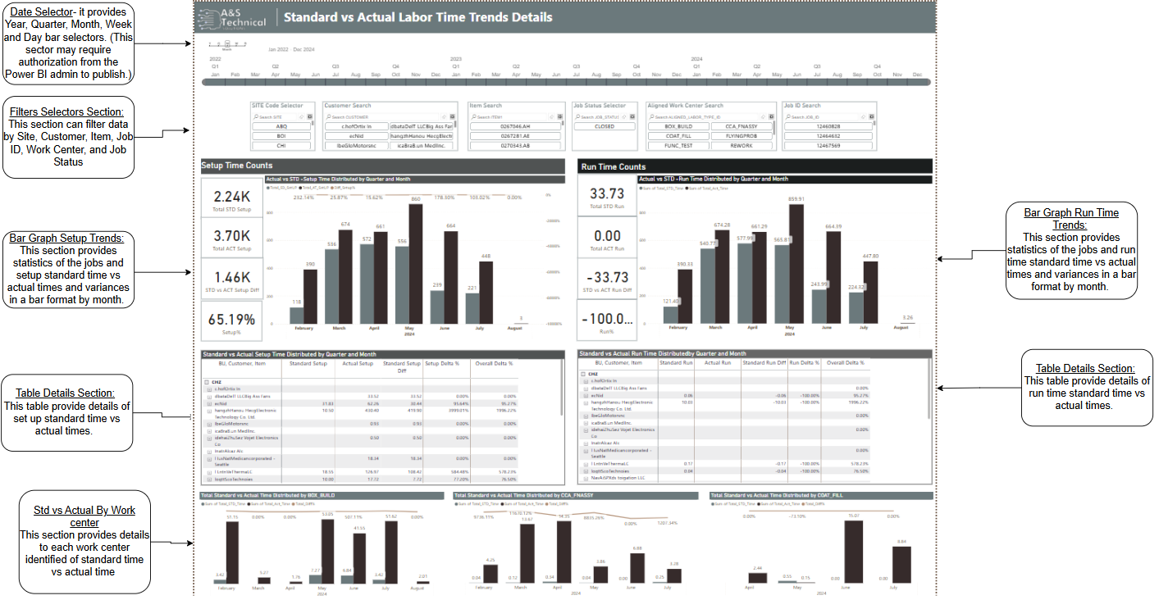The height and width of the screenshot is (600, 1159).
Task: Select Month granularity on the date selector
Action: 227,44
